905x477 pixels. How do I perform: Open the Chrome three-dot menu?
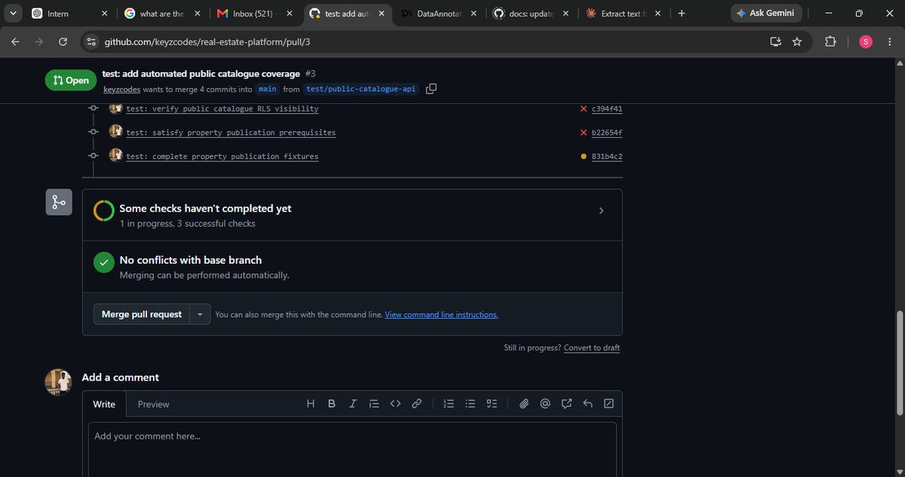[890, 41]
